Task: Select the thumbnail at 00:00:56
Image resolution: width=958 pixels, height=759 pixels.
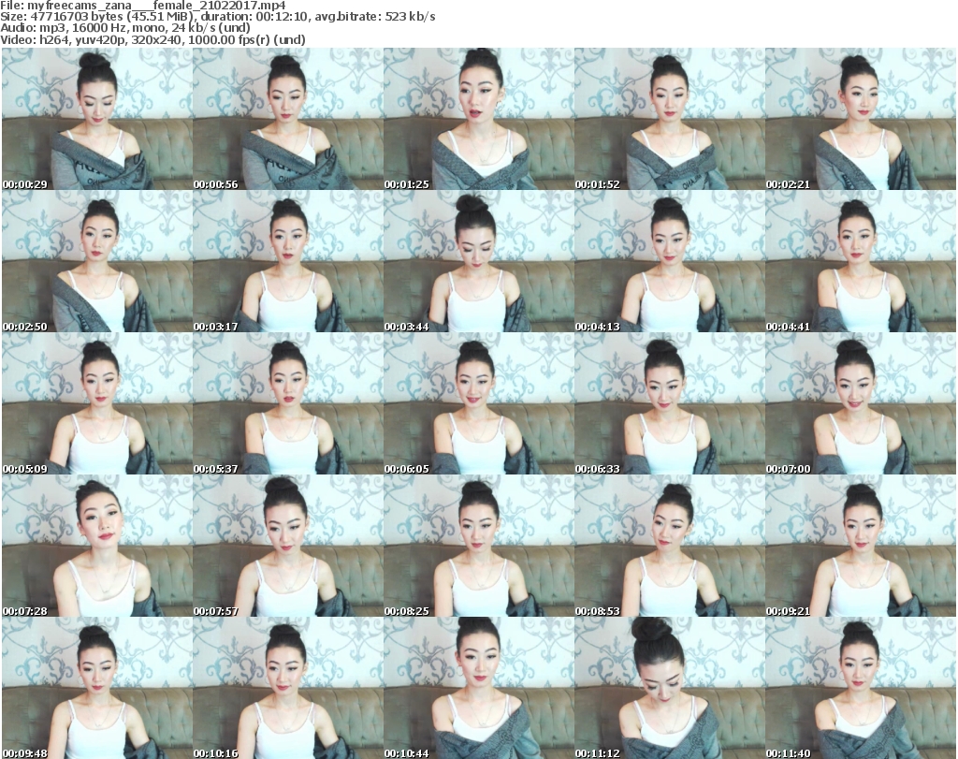Action: (x=288, y=119)
